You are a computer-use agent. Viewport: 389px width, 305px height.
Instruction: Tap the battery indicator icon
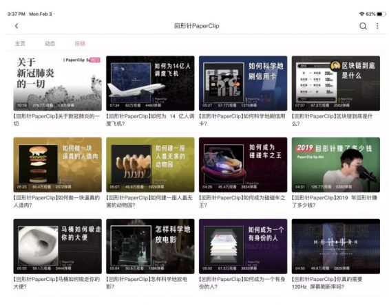381,14
